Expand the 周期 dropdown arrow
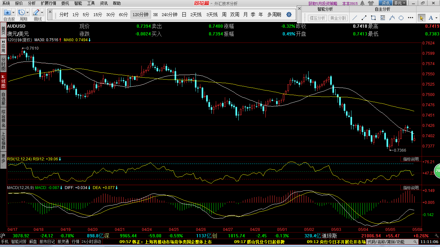The height and width of the screenshot is (247, 440). pos(28,13)
